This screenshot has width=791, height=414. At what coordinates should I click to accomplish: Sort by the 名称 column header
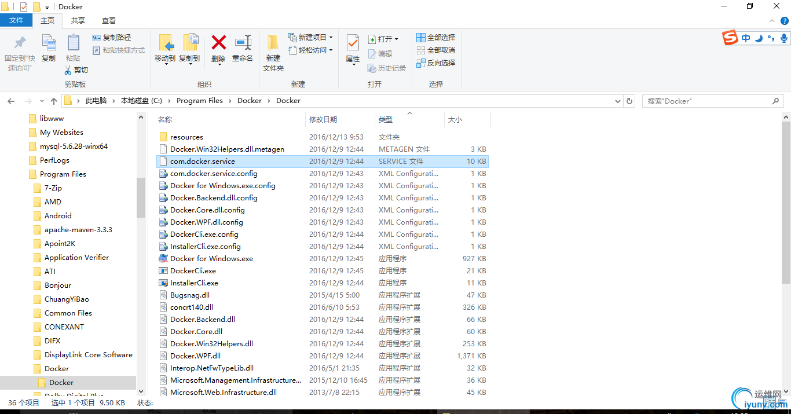click(x=165, y=120)
